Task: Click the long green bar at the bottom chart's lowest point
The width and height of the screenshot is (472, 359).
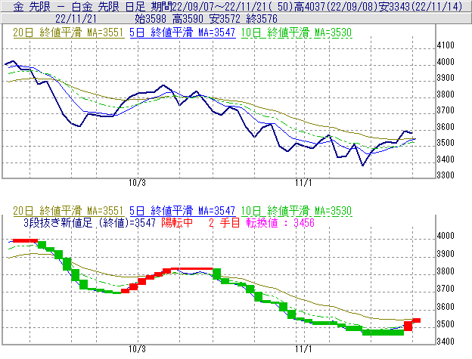Action: pyautogui.click(x=383, y=333)
